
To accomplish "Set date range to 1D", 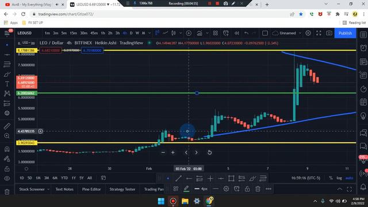I will coord(22,178).
